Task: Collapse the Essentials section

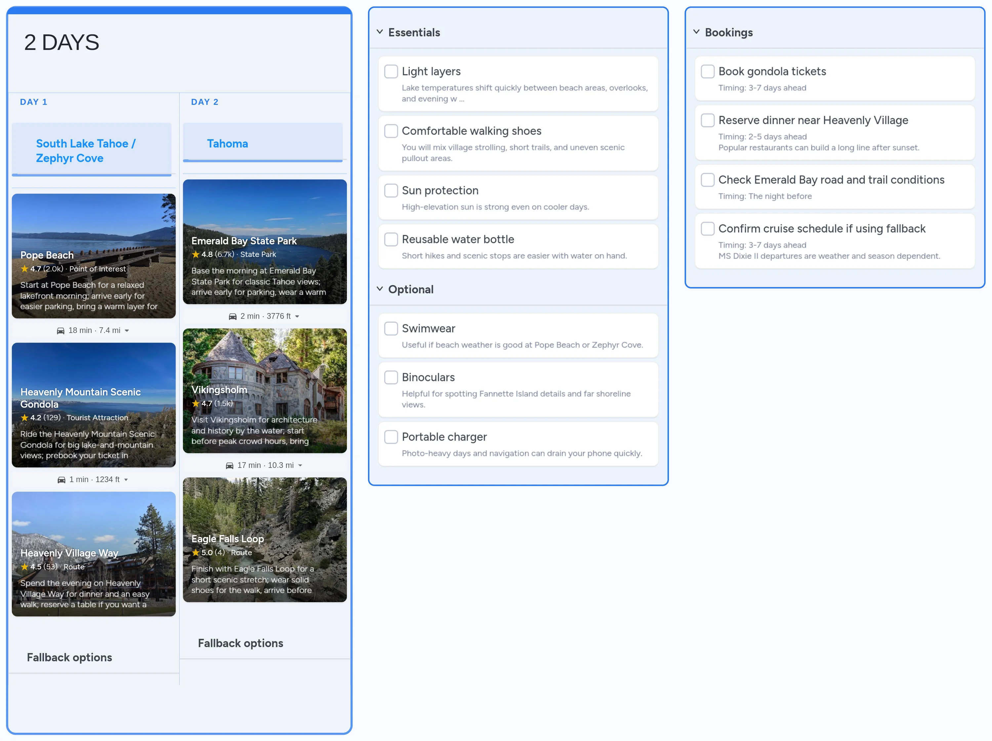Action: click(379, 32)
